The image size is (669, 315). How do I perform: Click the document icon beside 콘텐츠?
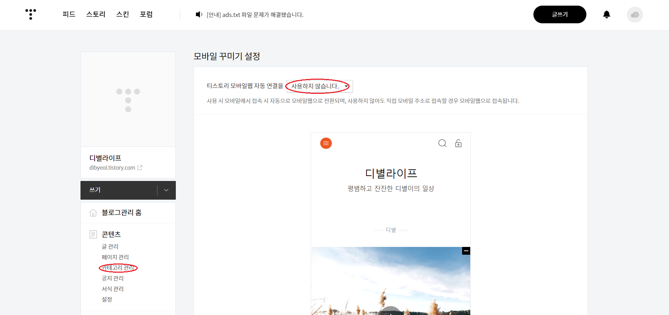click(93, 234)
